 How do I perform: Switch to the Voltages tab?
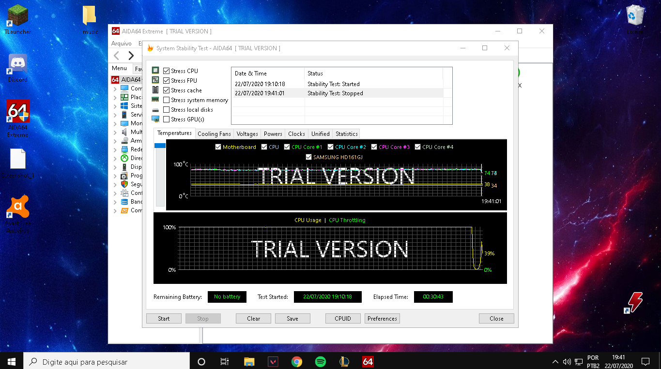coord(247,134)
